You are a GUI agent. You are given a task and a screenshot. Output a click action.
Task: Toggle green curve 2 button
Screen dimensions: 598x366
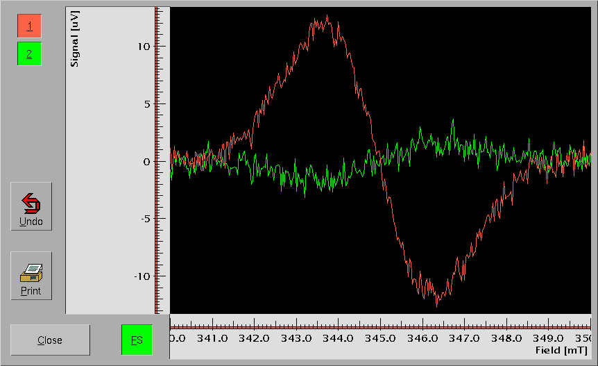point(29,53)
